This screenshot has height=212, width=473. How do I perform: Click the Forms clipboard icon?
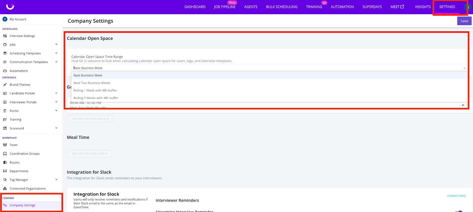coord(5,111)
